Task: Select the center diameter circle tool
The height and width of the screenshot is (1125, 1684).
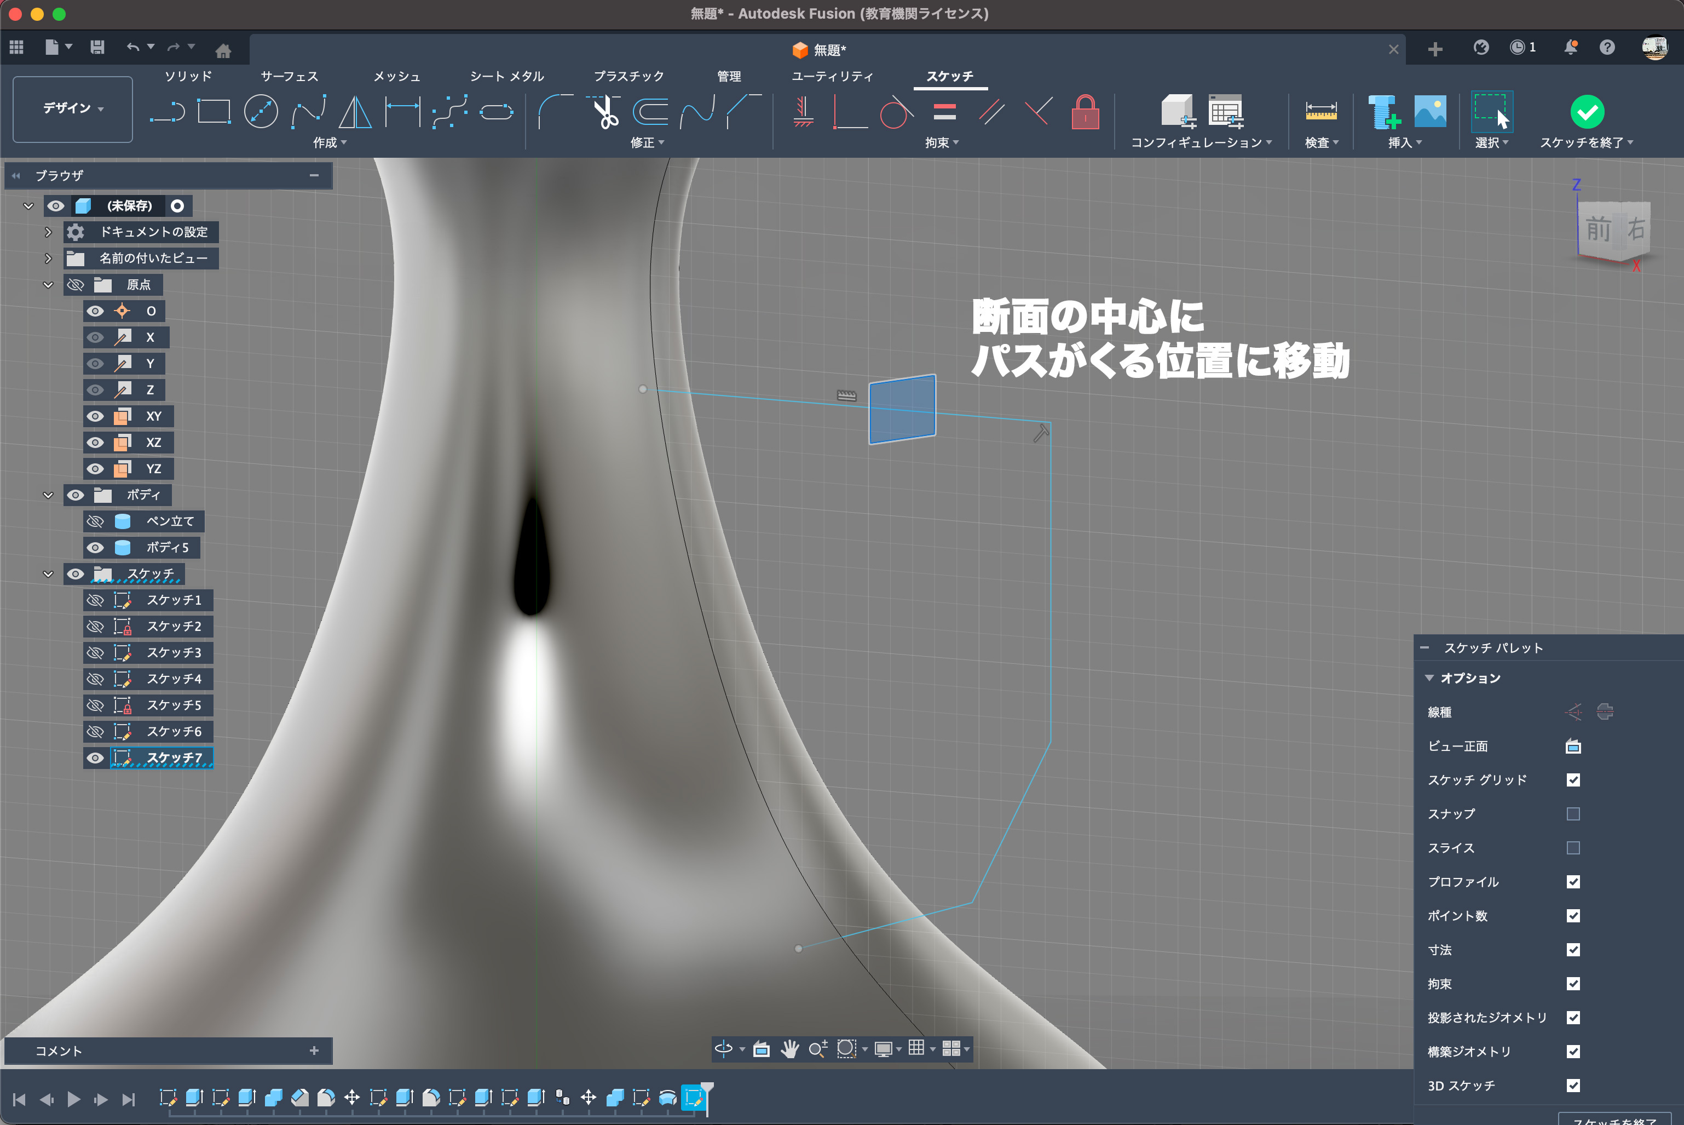Action: pos(261,112)
